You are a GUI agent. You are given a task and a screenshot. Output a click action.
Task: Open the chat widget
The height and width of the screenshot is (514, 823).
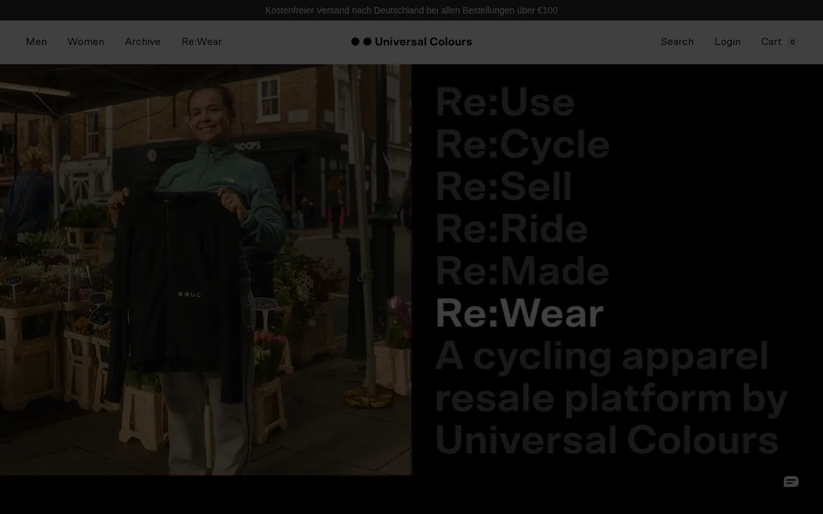[x=790, y=481]
